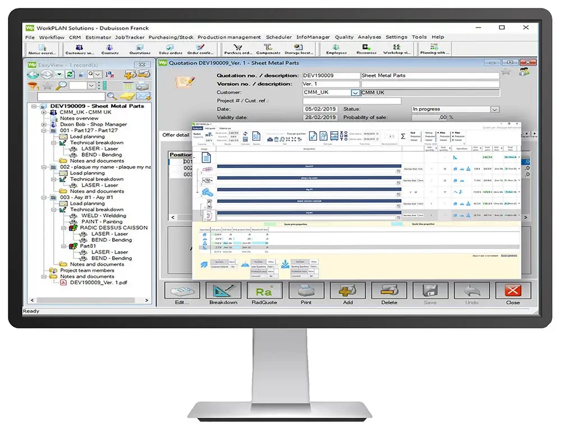Click the star icon in Quotation header
Image resolution: width=561 pixels, height=430 pixels.
coord(506,72)
